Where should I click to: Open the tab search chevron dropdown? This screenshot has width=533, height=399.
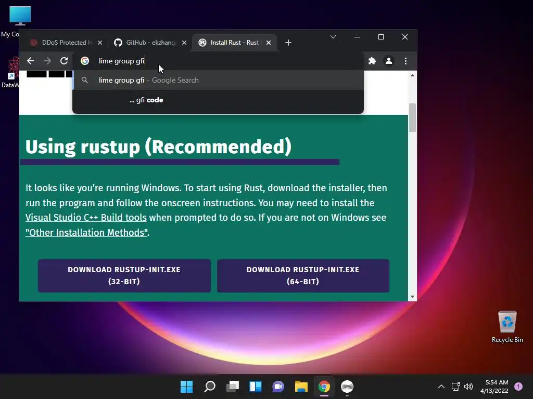[x=333, y=37]
